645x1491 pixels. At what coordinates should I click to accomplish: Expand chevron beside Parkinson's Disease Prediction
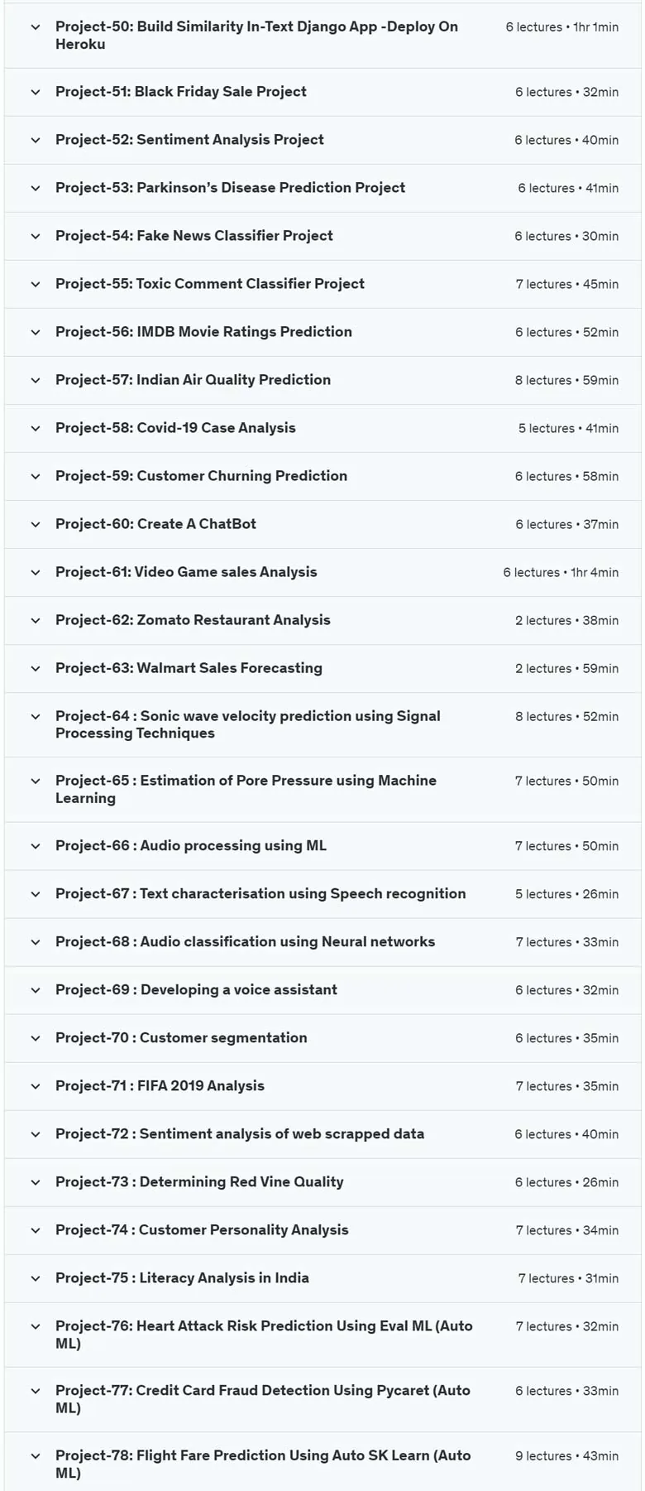(36, 188)
